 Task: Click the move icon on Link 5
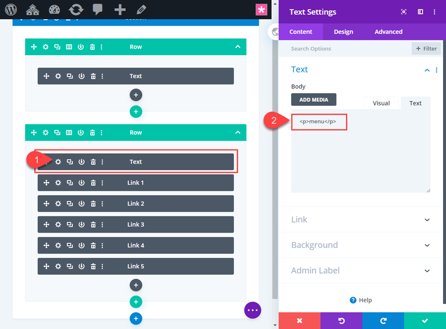(x=46, y=267)
